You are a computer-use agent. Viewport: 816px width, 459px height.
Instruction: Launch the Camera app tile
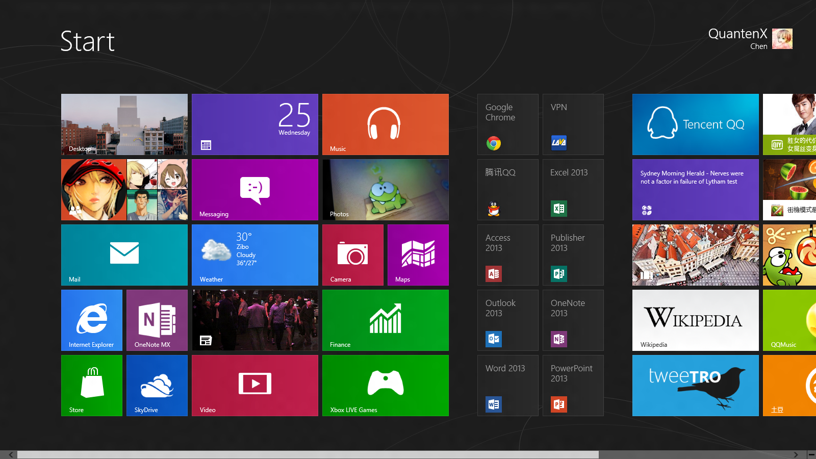353,255
